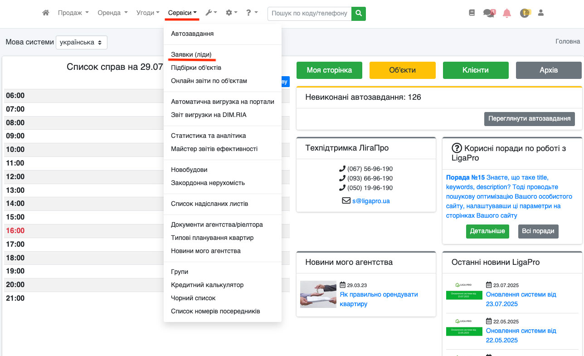Select Заявки (ліди) from Сервіси menu
Viewport: 584px width, 356px height.
point(191,54)
